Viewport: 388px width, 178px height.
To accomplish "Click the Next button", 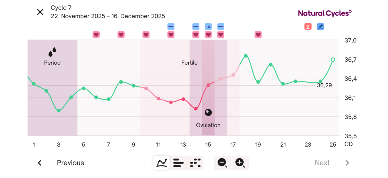I will point(322,163).
